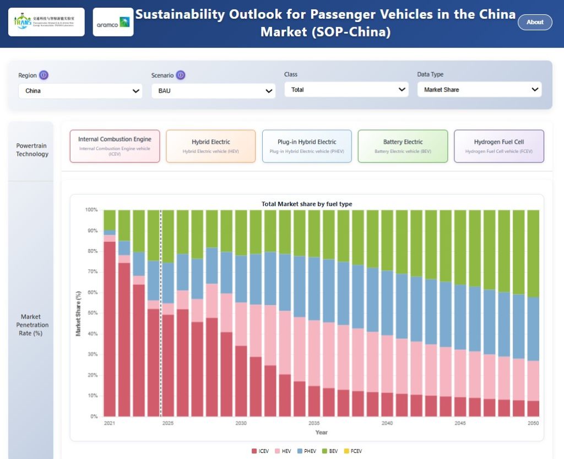Select the Hybrid Electric powertrain card
The height and width of the screenshot is (459, 564).
click(x=211, y=146)
